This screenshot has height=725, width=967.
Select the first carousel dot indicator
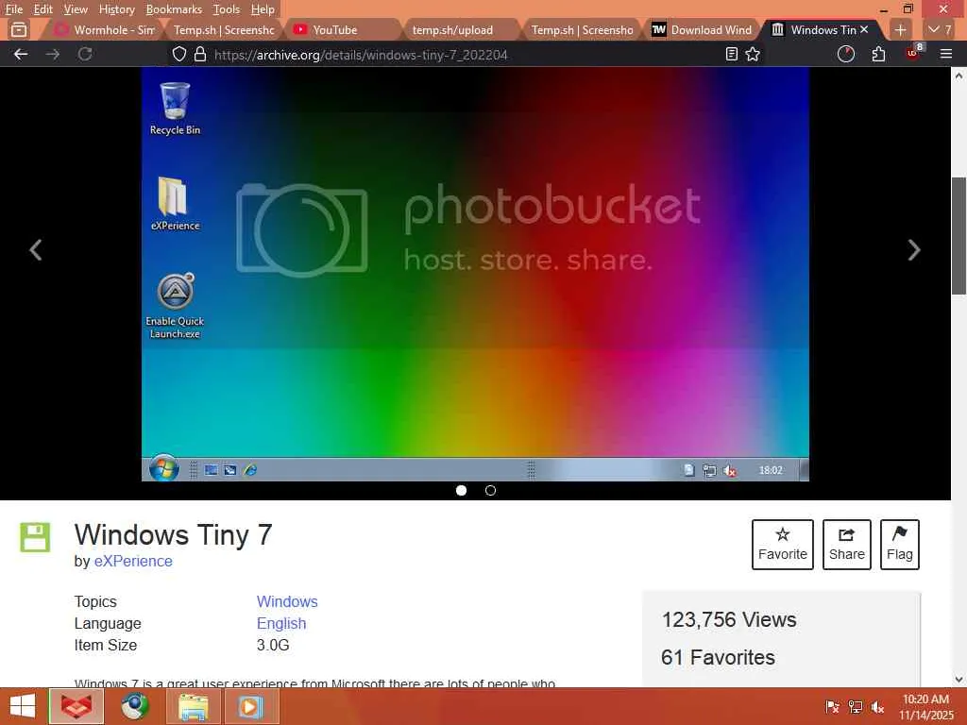point(461,490)
